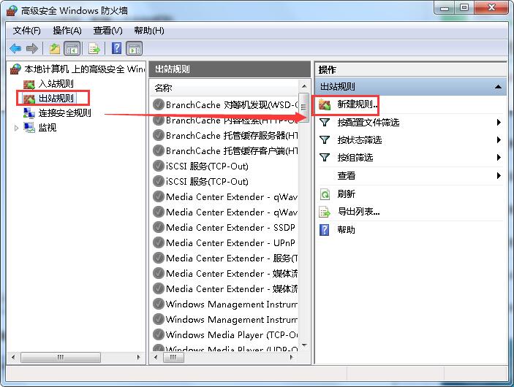Select 连接安全规则 in the left tree
This screenshot has width=514, height=387.
point(65,113)
